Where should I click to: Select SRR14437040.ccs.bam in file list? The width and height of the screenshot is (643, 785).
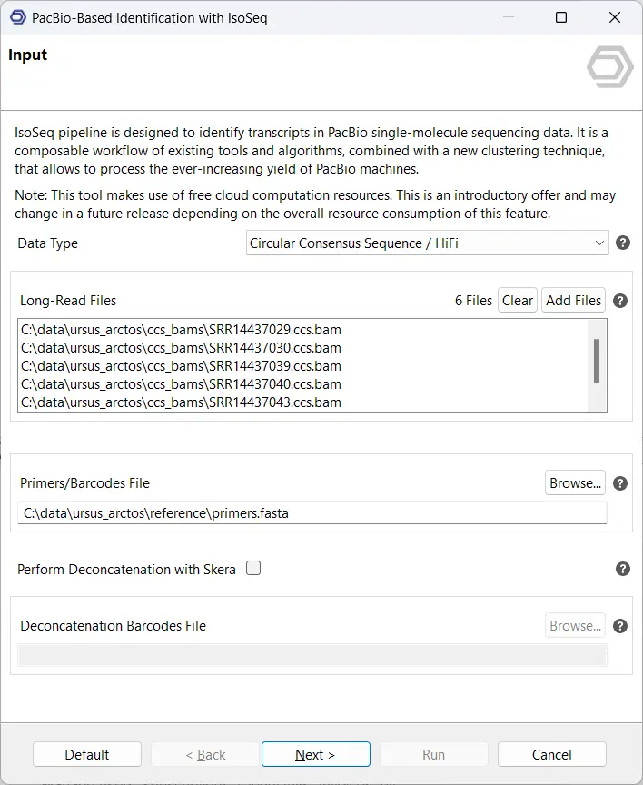coord(181,384)
